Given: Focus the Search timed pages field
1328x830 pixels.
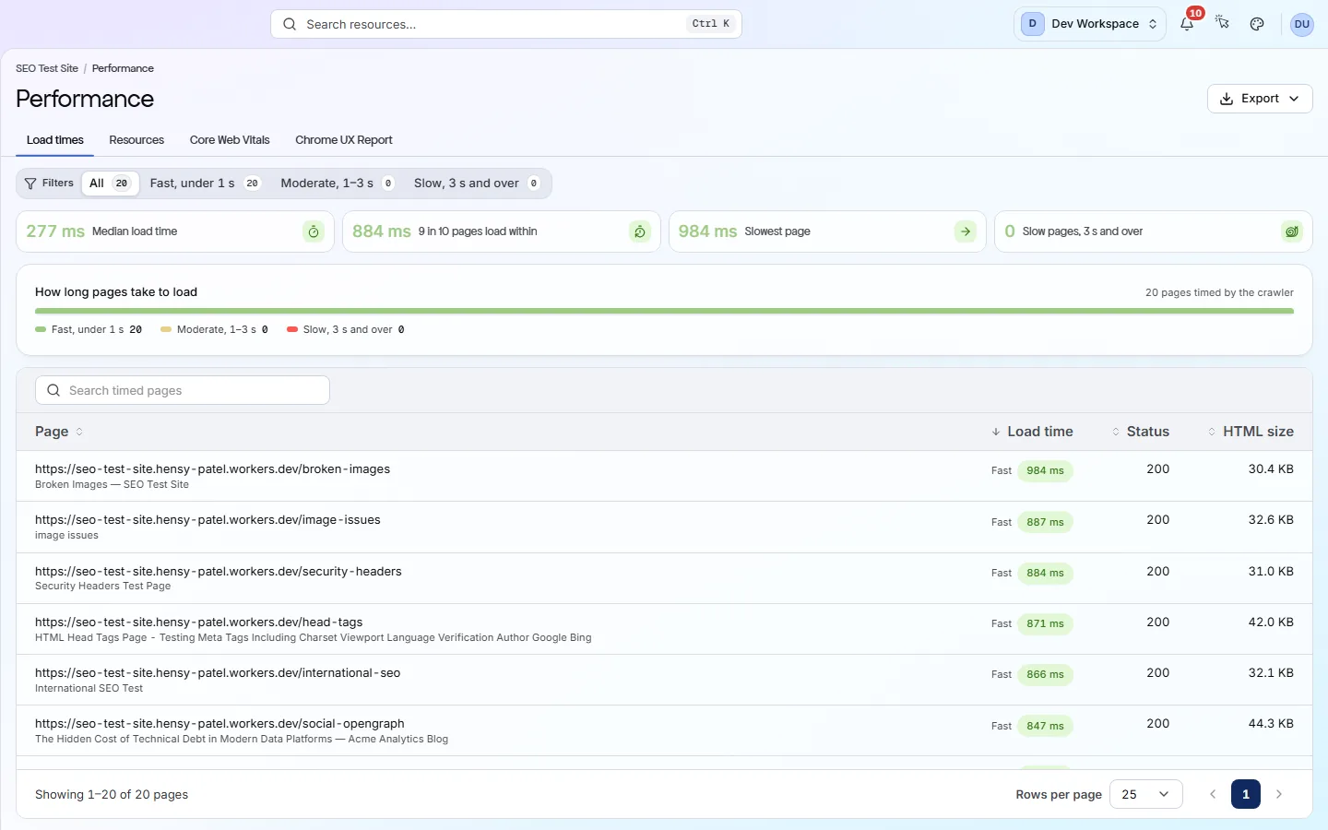Looking at the screenshot, I should [x=183, y=390].
